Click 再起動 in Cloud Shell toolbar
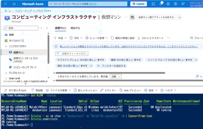 point(37,90)
